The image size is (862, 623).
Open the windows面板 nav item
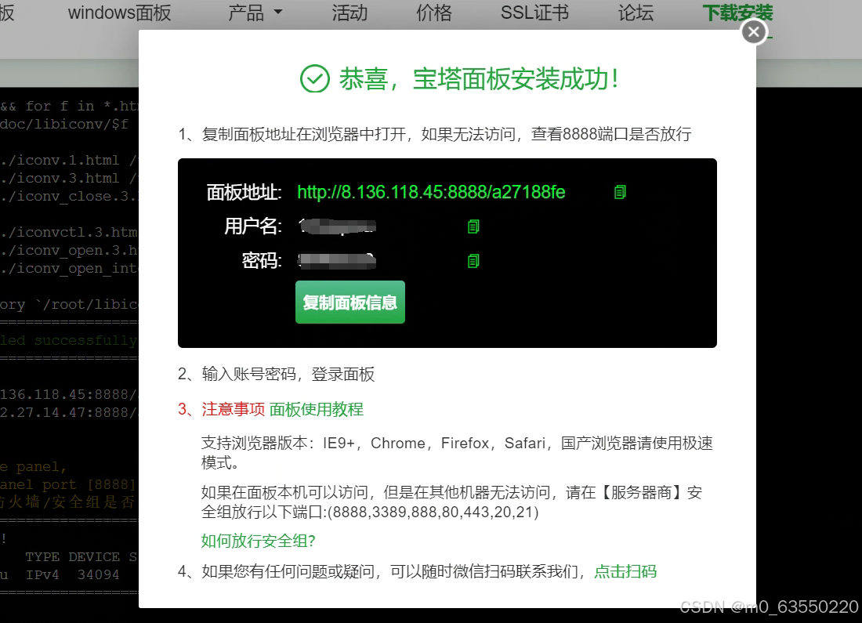point(119,13)
